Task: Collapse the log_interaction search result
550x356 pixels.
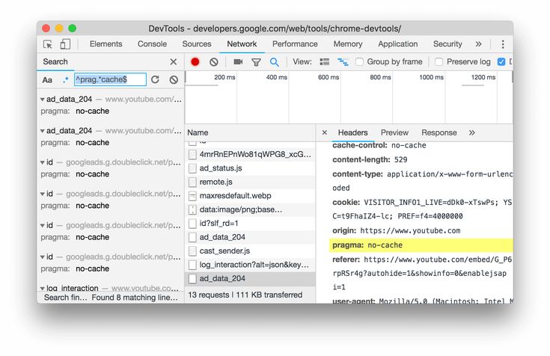Action: point(42,289)
